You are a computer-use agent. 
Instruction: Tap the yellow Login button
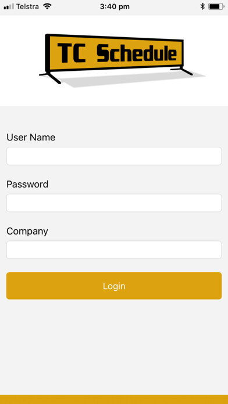tap(114, 286)
